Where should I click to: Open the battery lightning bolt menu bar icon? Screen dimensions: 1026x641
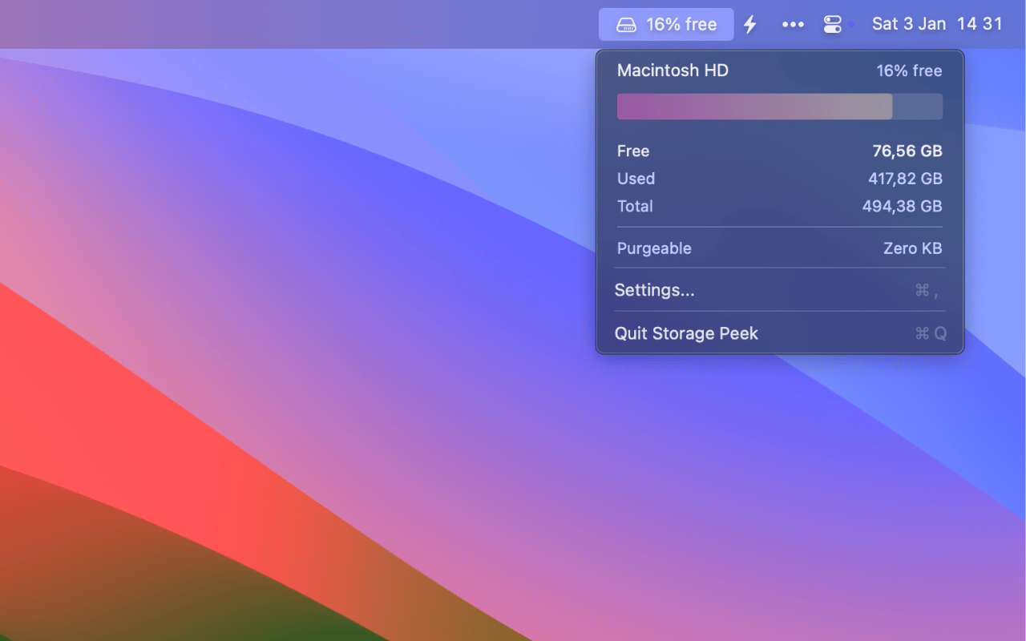(x=750, y=24)
